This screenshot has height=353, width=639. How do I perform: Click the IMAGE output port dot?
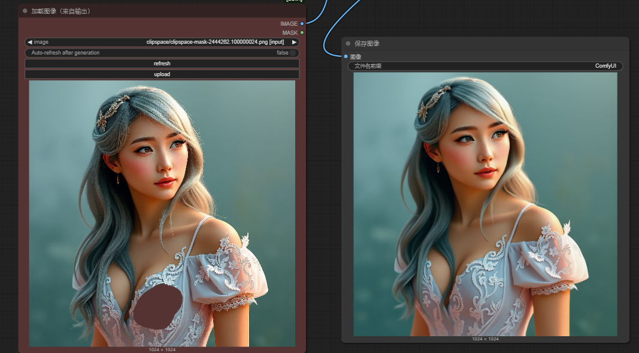[x=302, y=23]
